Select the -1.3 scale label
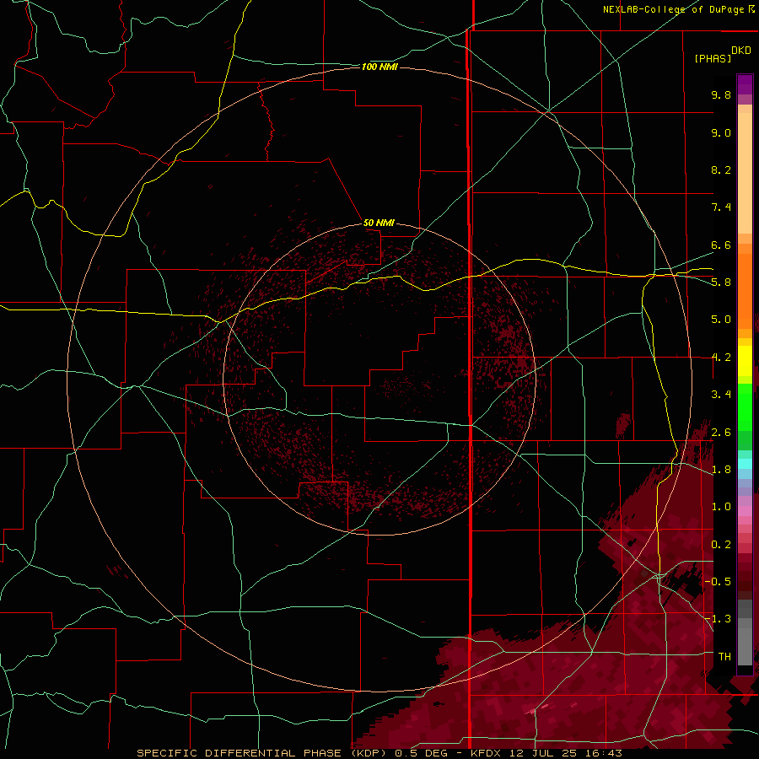Image resolution: width=759 pixels, height=759 pixels. coord(719,619)
